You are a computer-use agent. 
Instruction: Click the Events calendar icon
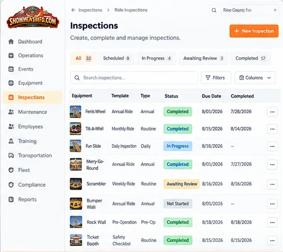coord(11,69)
